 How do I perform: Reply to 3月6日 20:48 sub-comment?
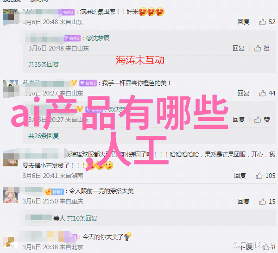click(x=239, y=48)
